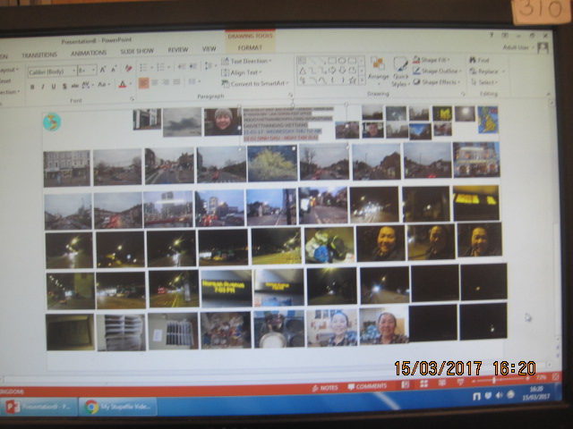Toggle Underline formatting
This screenshot has width=573, height=429.
coord(54,87)
